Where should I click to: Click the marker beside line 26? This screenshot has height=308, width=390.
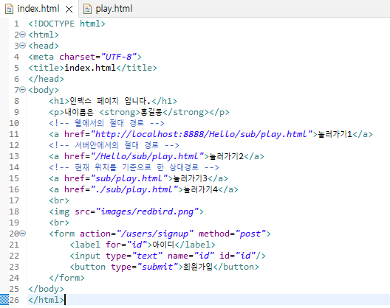(x=4, y=300)
